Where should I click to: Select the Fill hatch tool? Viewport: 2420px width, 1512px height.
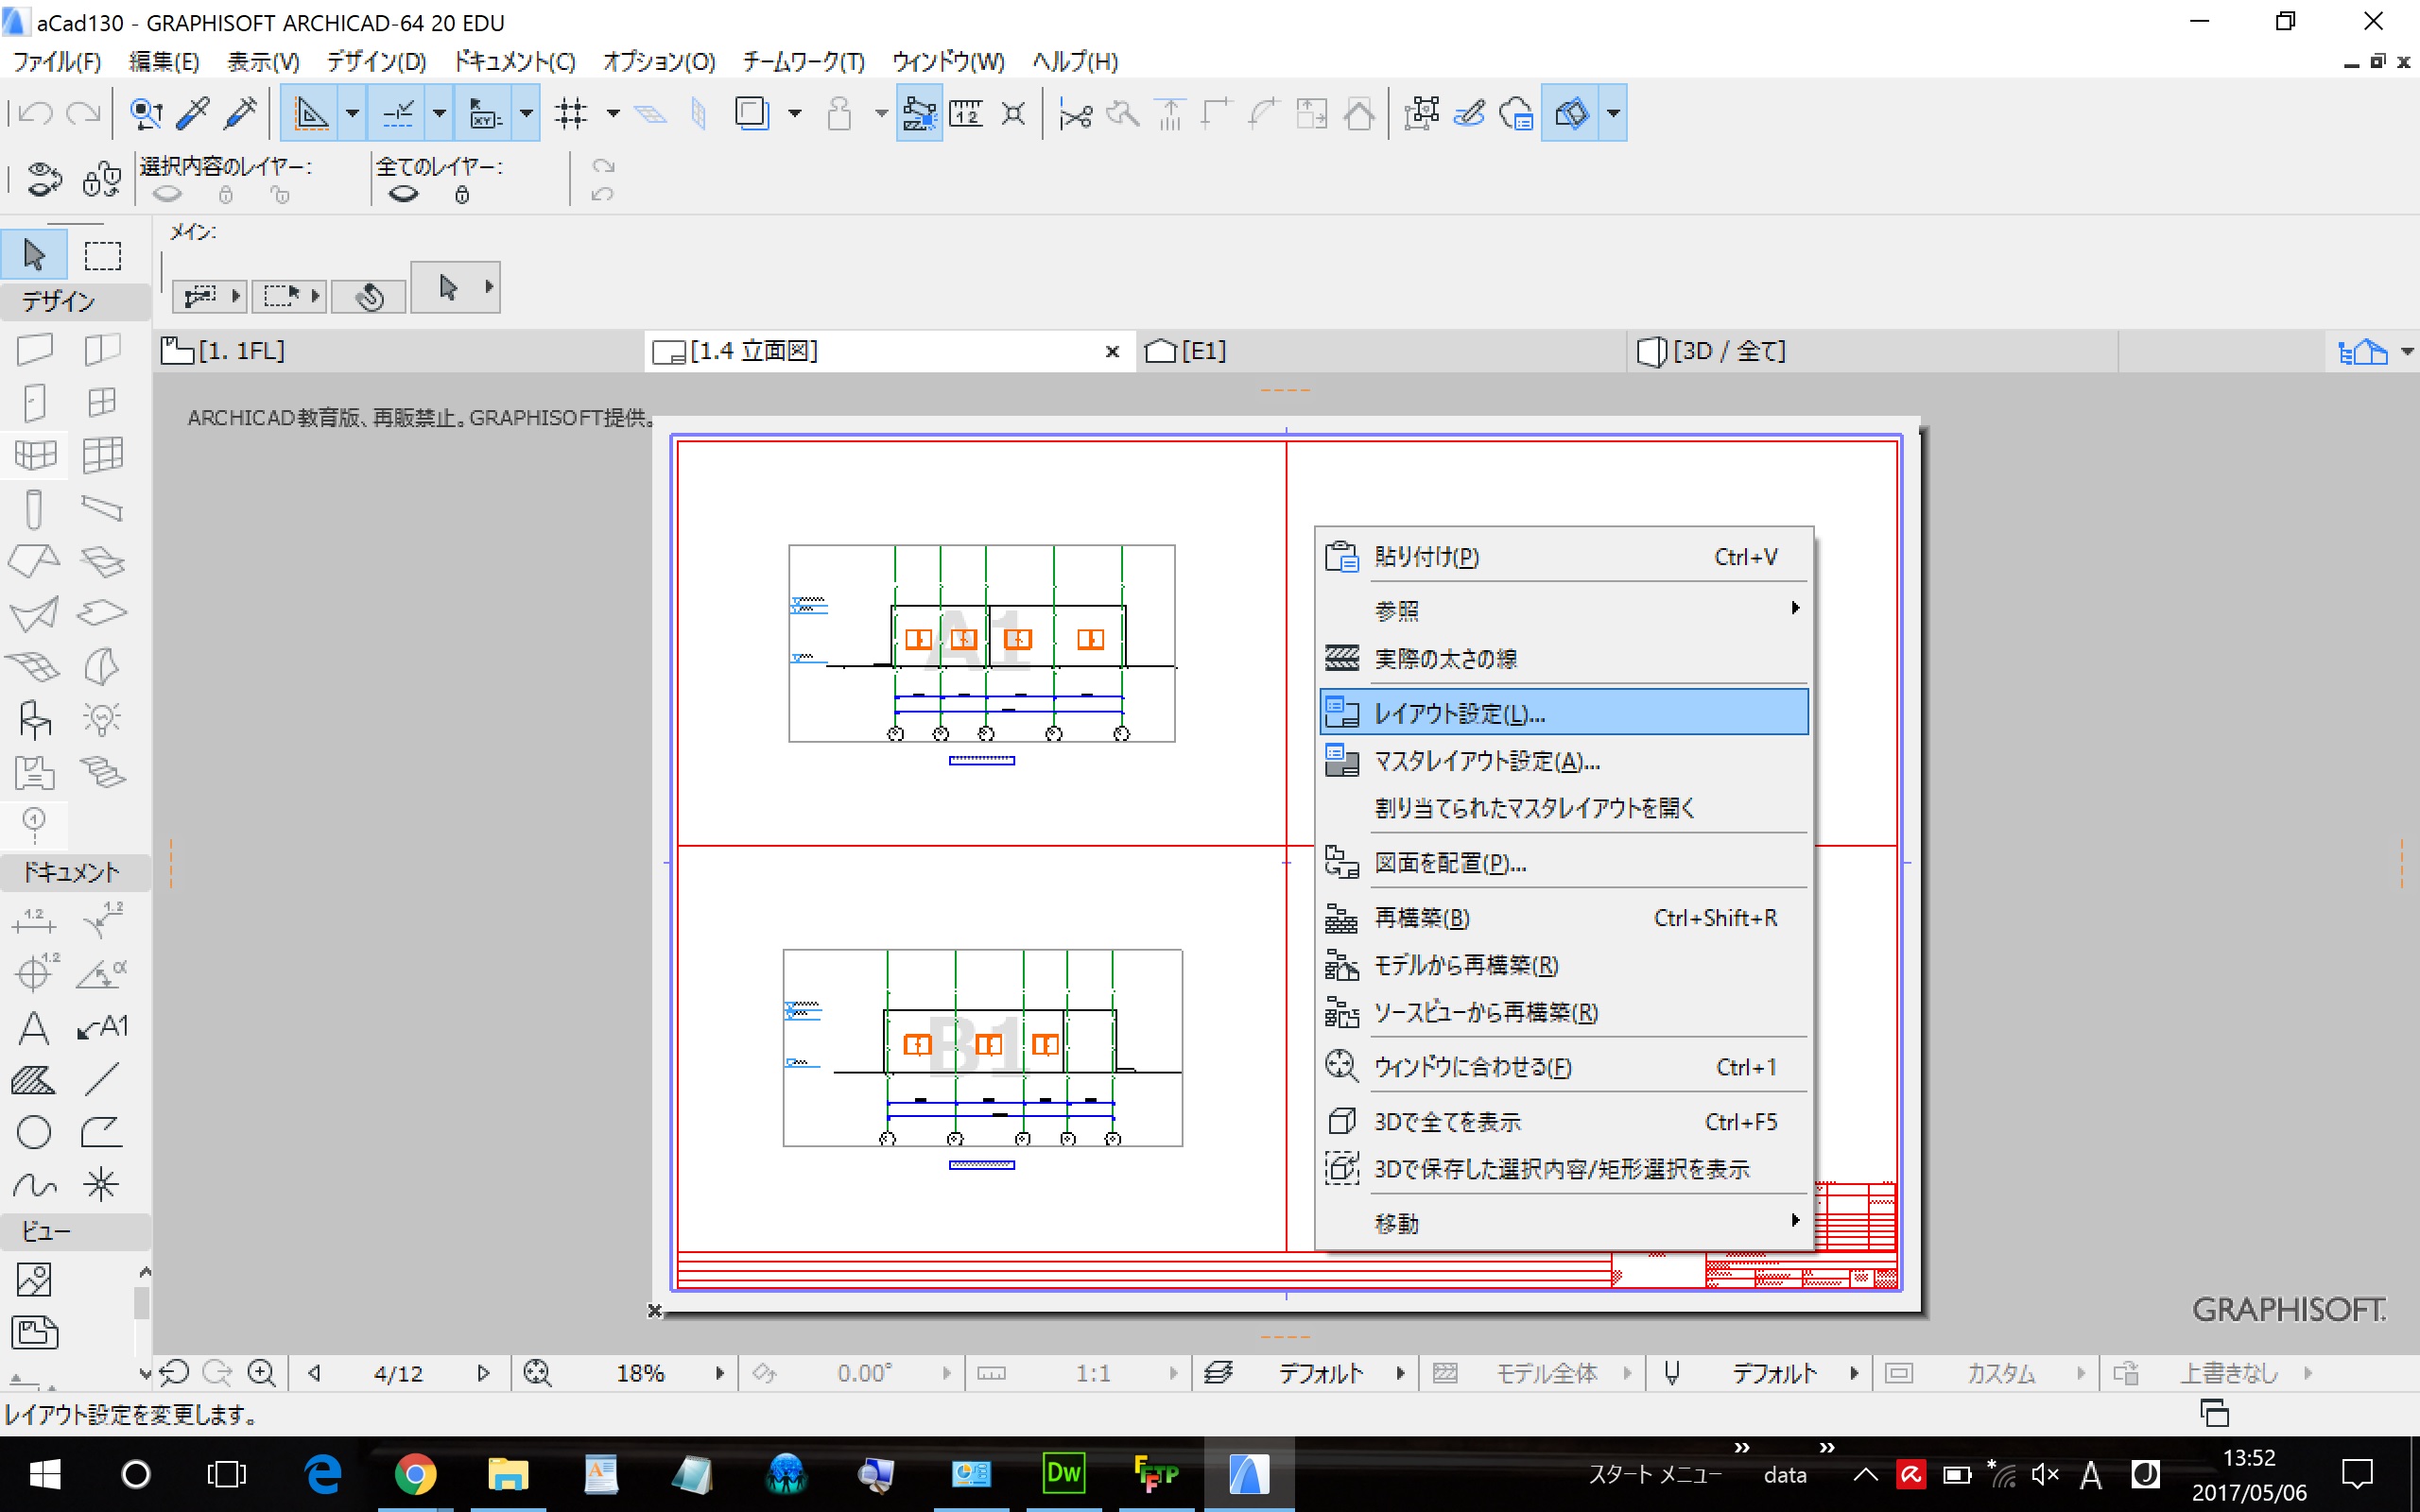coord(34,1079)
